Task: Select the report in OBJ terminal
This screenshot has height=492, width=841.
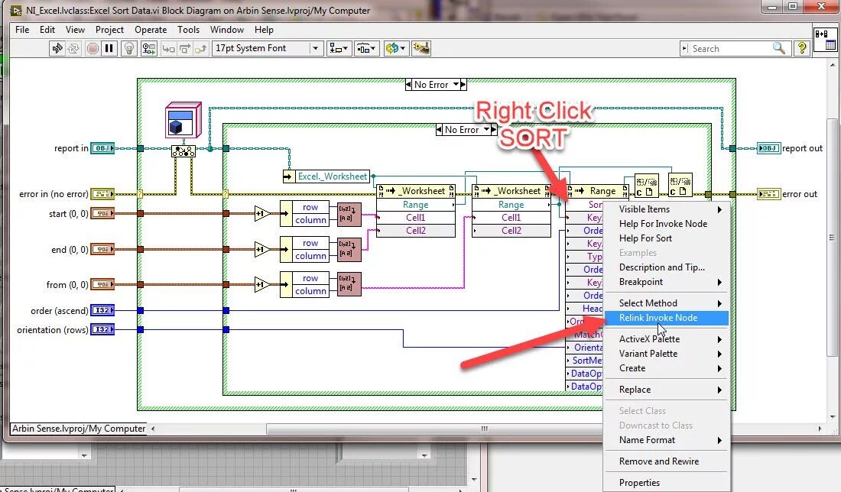Action: (102, 148)
